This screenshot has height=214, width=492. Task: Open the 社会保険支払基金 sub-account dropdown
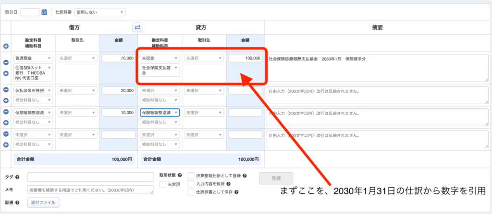[160, 71]
